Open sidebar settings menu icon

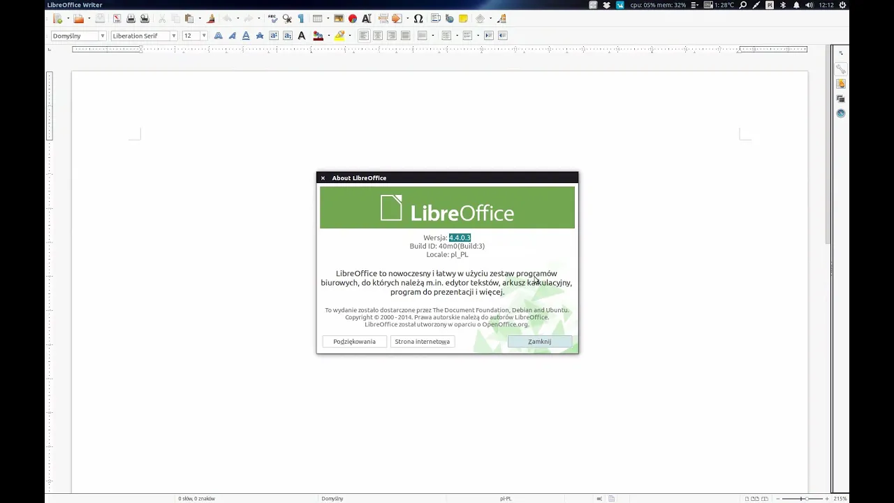pos(841,53)
